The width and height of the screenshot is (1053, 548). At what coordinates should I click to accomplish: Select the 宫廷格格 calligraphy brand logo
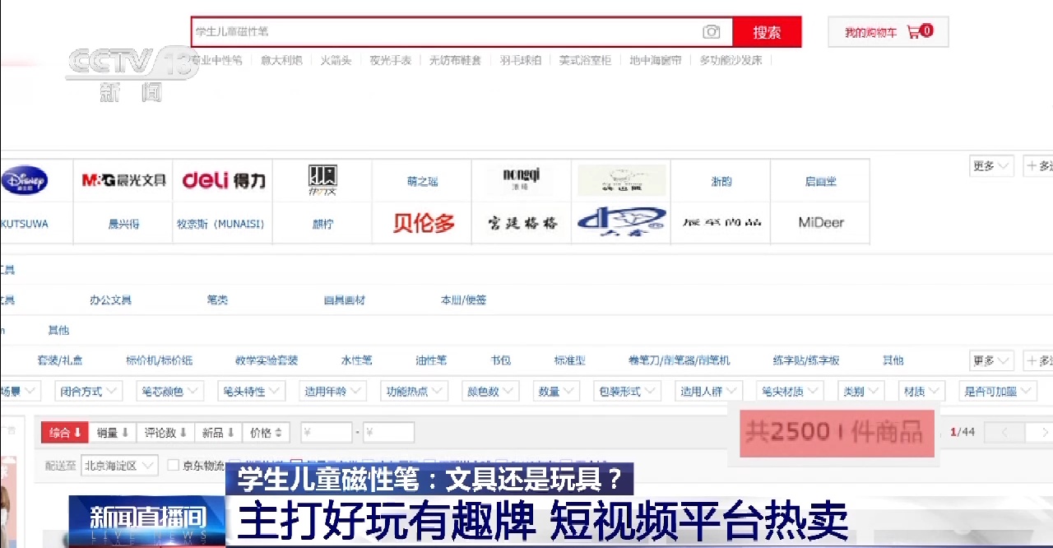click(x=522, y=223)
